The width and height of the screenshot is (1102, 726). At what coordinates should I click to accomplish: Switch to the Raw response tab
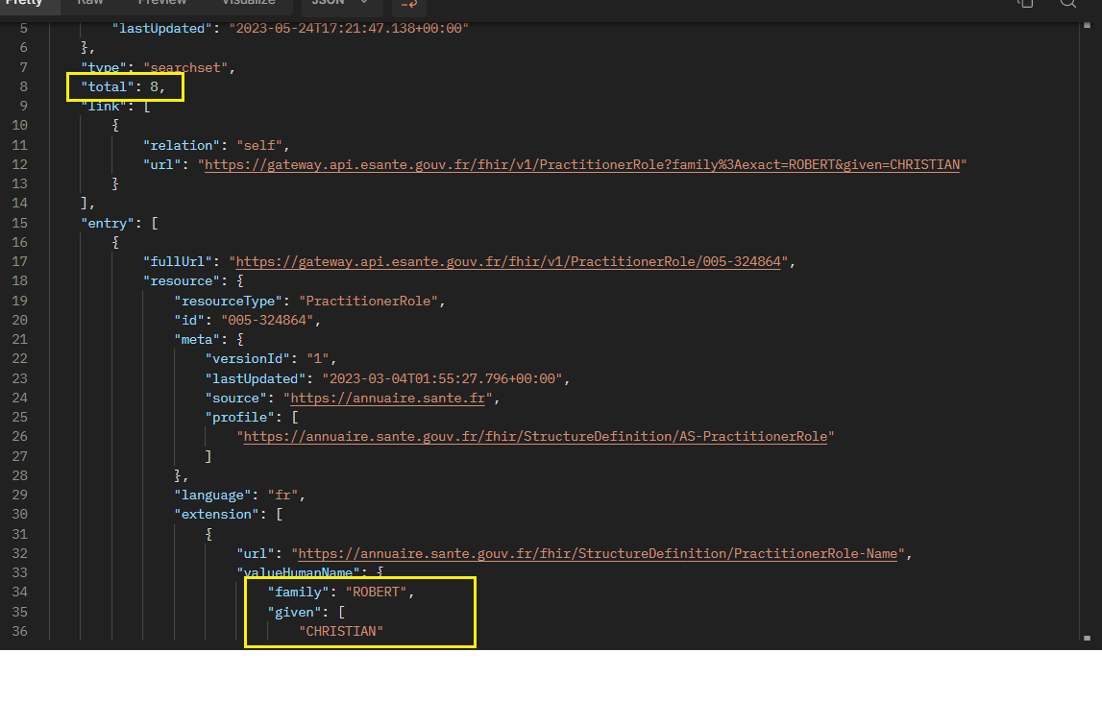(x=92, y=3)
